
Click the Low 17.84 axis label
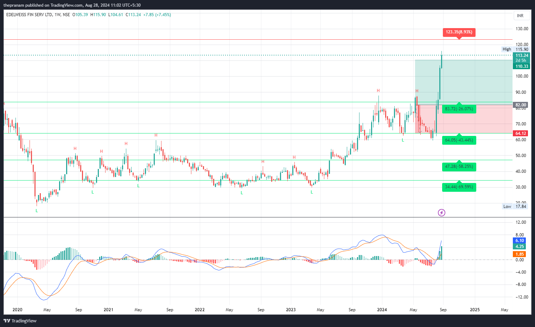[x=515, y=207]
